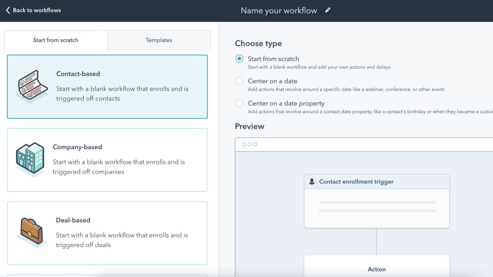Open the Start from scratch tab

point(56,40)
